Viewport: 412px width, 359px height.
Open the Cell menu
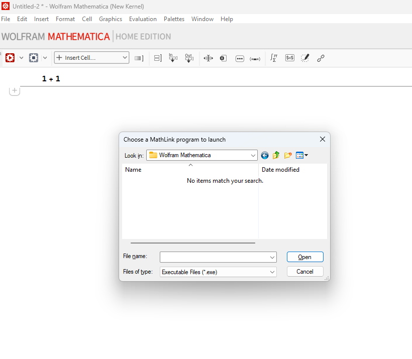tap(87, 19)
